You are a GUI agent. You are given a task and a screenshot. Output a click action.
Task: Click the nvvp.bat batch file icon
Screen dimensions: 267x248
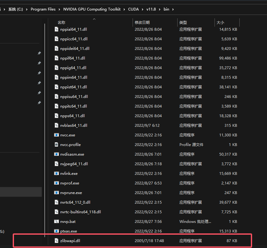pyautogui.click(x=57, y=221)
